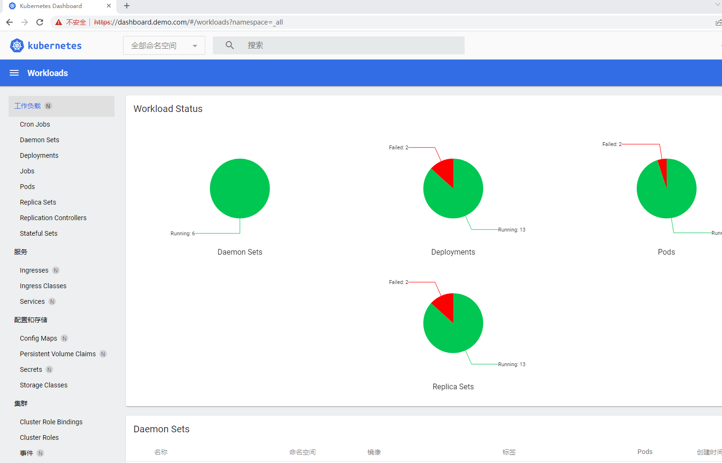Go forward with browser forward arrow
The width and height of the screenshot is (722, 463).
click(x=25, y=22)
